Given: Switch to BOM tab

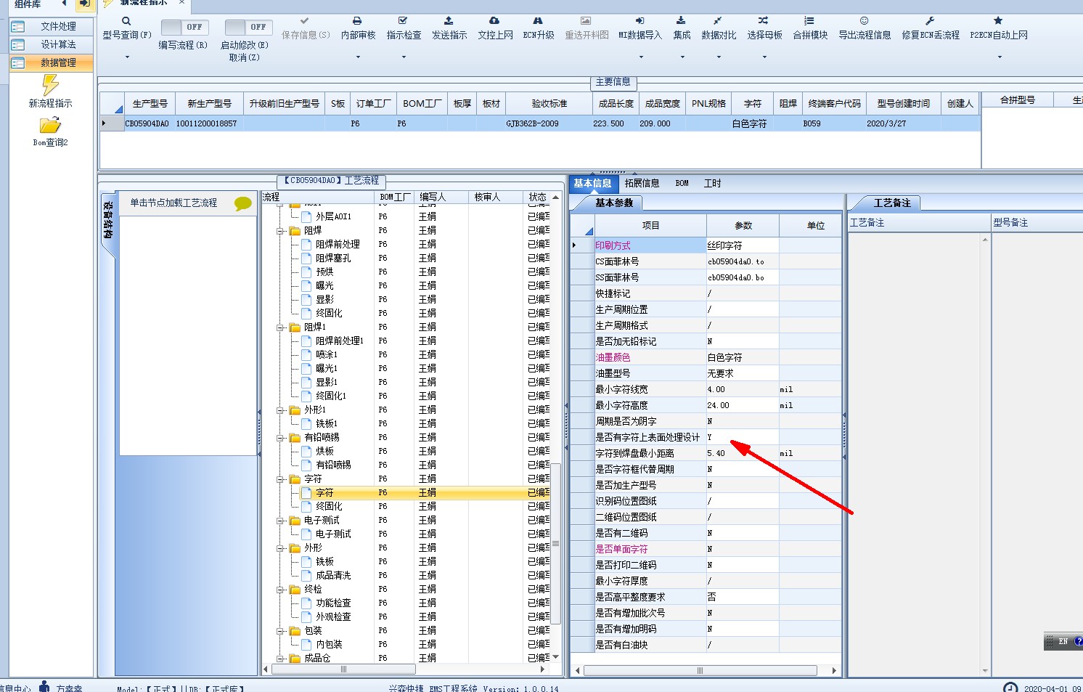Looking at the screenshot, I should [682, 184].
